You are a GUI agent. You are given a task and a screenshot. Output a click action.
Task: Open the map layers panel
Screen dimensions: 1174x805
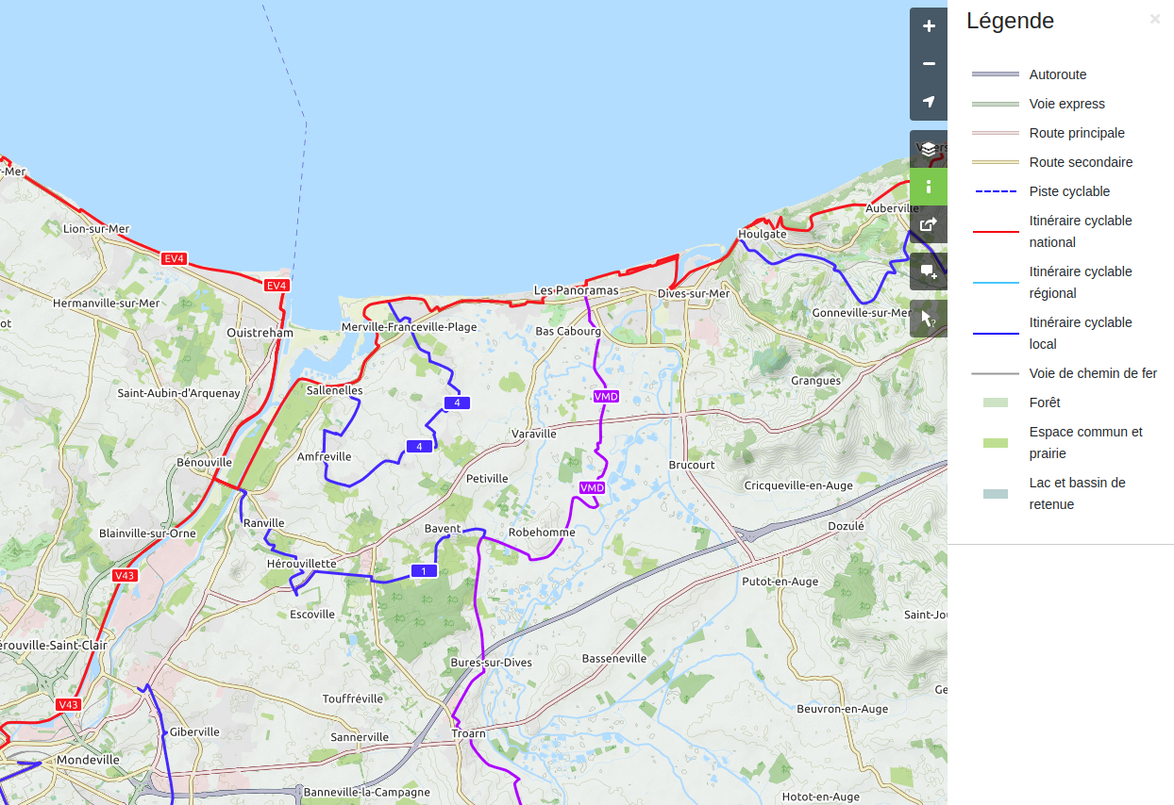point(929,149)
